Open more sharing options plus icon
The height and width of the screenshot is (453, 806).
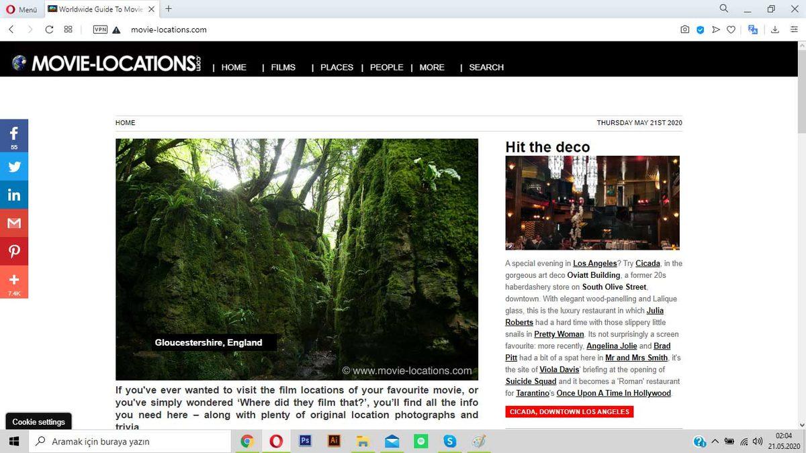pos(14,281)
